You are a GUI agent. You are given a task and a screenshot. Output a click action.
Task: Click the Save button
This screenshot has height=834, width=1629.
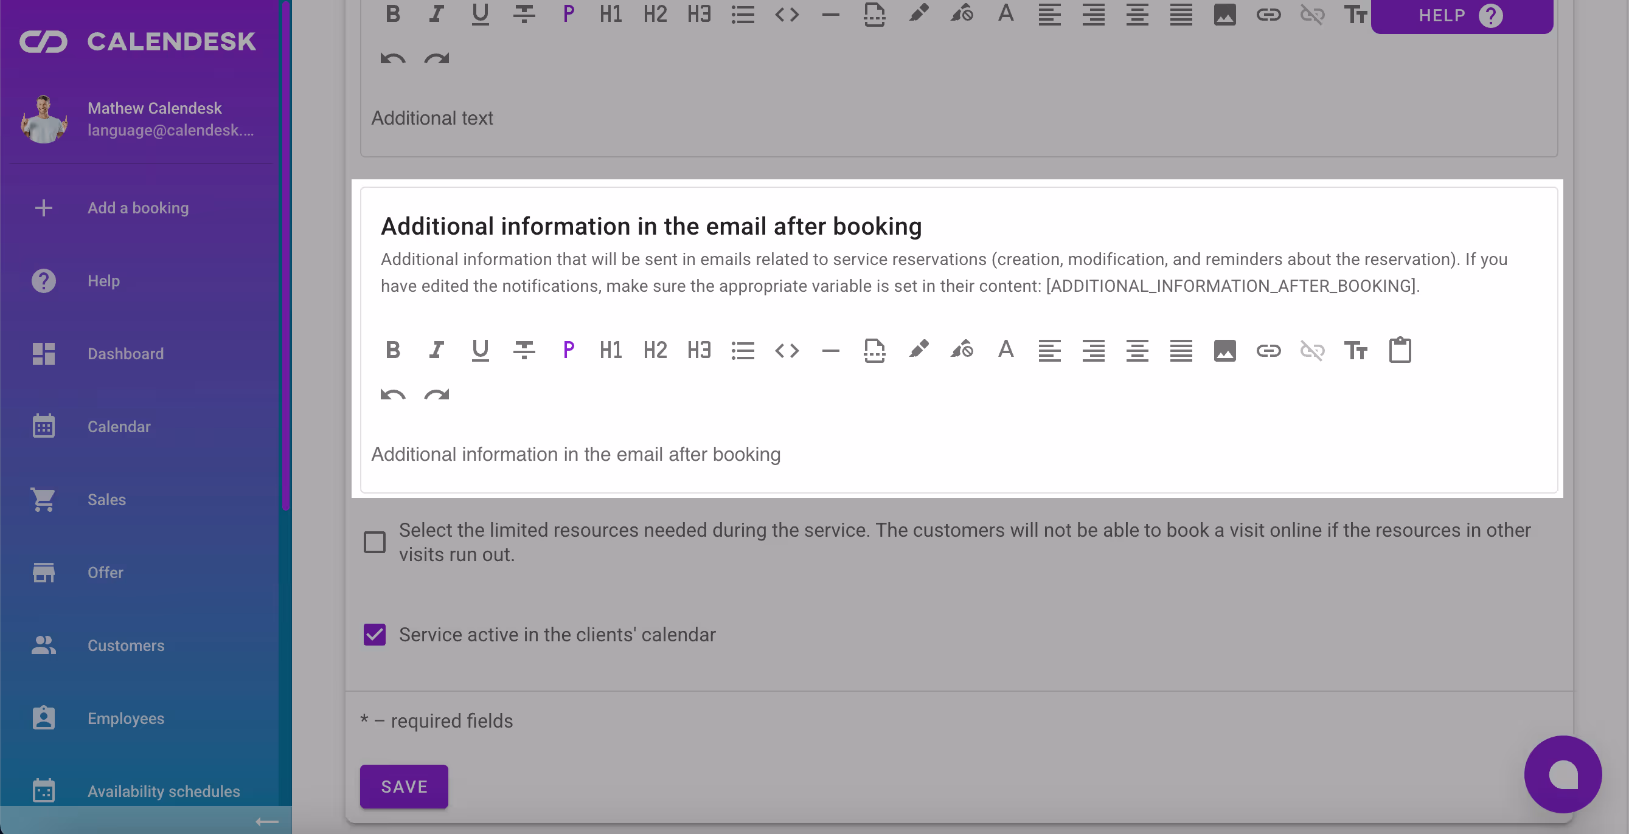point(404,786)
